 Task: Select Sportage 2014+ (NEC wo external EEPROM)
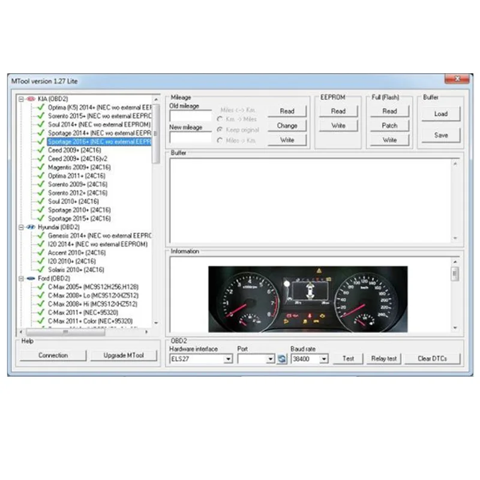100,133
